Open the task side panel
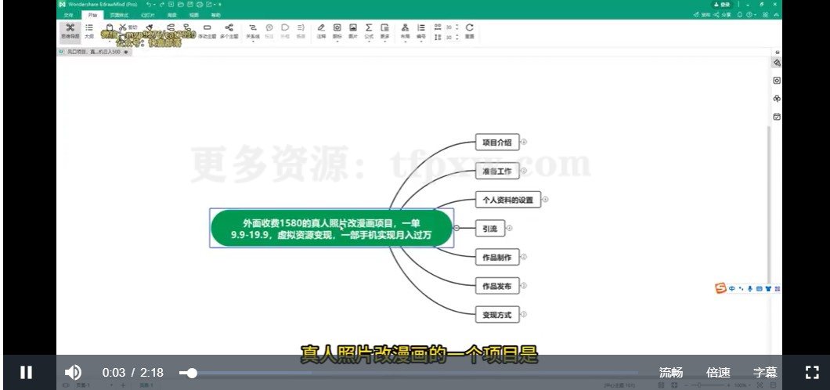 pyautogui.click(x=777, y=117)
